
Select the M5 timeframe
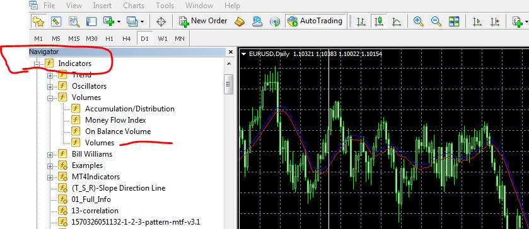pyautogui.click(x=56, y=39)
